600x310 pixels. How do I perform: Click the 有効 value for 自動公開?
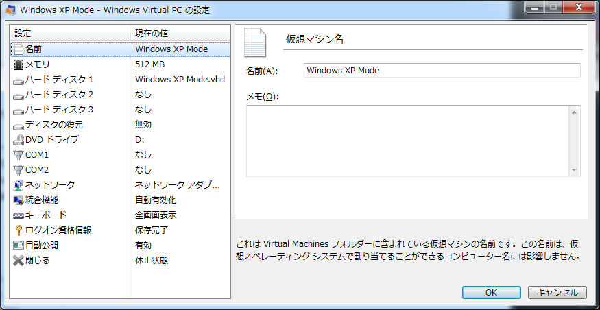[143, 246]
